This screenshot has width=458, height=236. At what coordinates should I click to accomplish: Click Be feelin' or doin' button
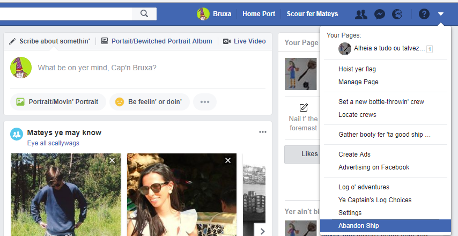pos(149,101)
